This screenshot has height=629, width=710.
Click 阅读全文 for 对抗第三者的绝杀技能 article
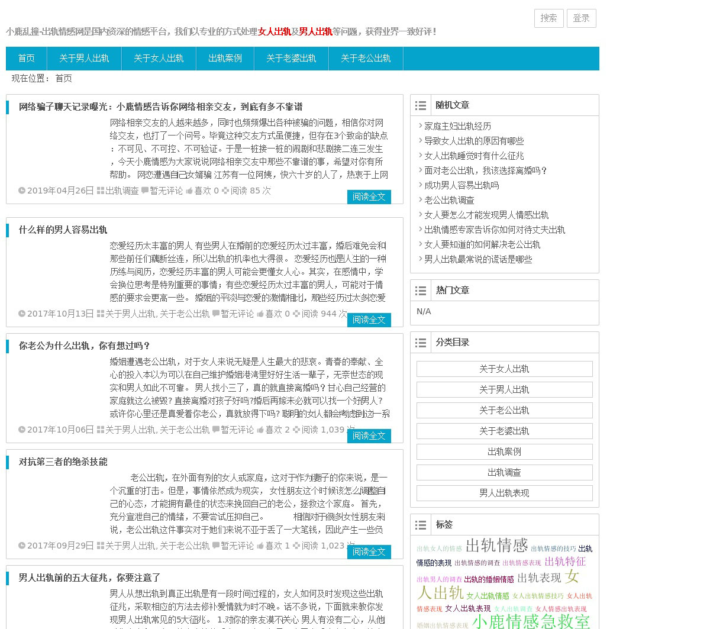[x=369, y=551]
